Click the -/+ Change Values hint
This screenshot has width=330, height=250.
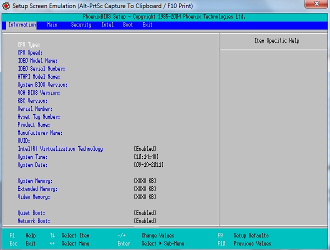click(x=146, y=235)
